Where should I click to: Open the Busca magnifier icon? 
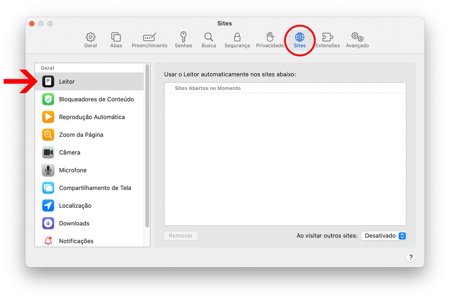(x=209, y=40)
